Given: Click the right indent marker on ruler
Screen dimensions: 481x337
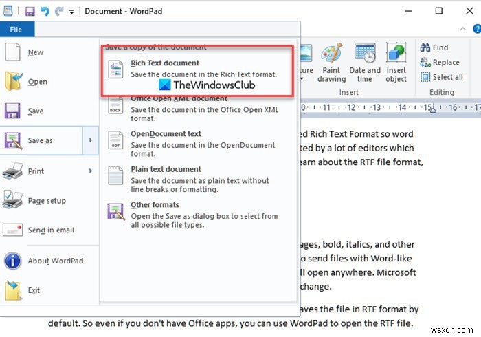Looking at the screenshot, I should [433, 109].
